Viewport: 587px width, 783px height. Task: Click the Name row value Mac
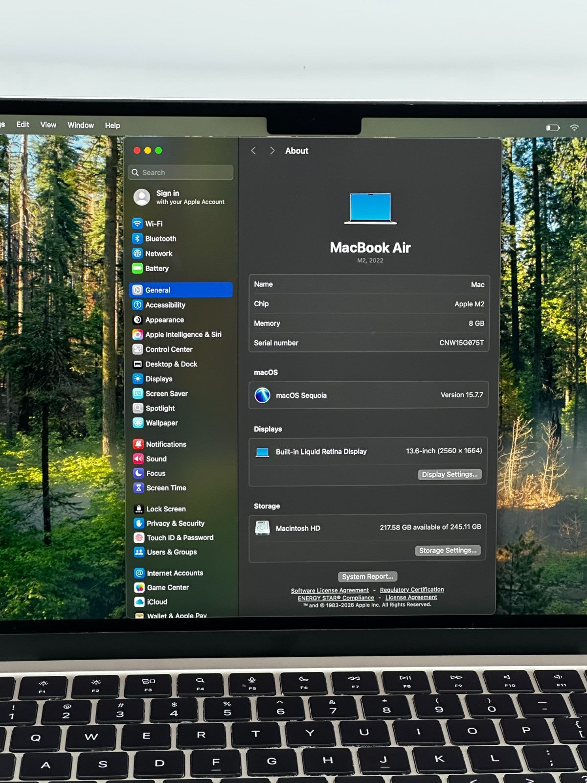[x=477, y=284]
